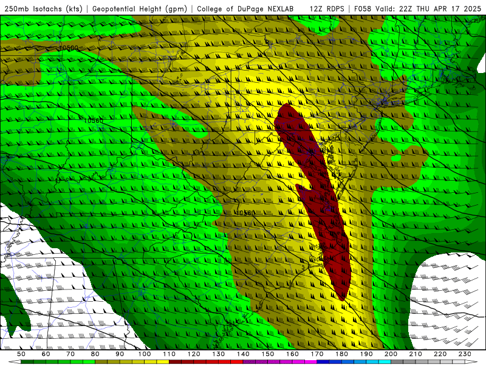Click the "Geopotential Height (gpm)" title text

(x=140, y=9)
